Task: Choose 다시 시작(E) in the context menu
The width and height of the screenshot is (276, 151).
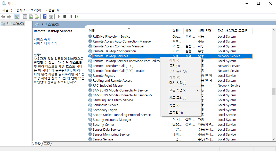Action: click(x=181, y=83)
